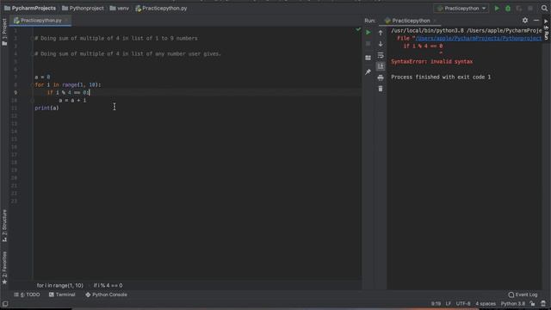Viewport: 551px width, 310px height.
Task: Pin the Run tab with pin icon
Action: point(368,71)
